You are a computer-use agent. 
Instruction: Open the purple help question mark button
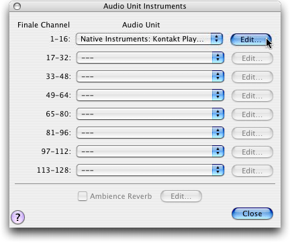(17, 217)
